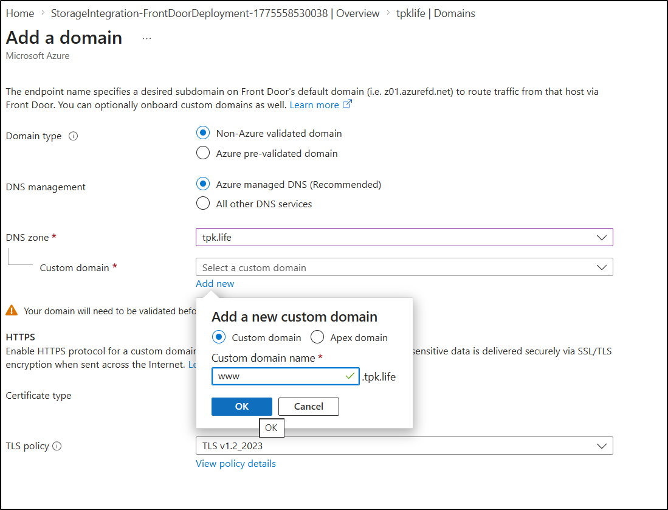
Task: Select Azure pre-validated domain option
Action: pos(203,153)
